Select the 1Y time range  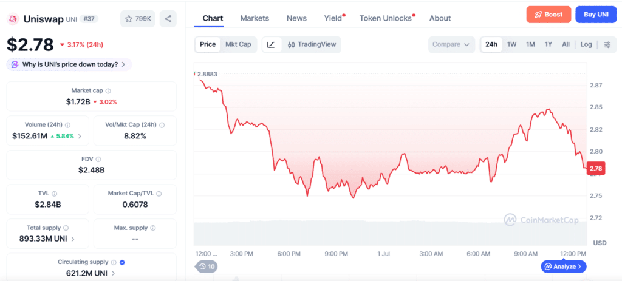549,44
